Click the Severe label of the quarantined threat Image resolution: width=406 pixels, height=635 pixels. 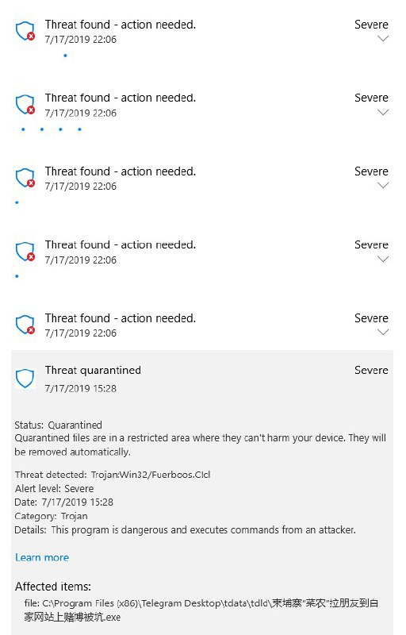point(371,370)
